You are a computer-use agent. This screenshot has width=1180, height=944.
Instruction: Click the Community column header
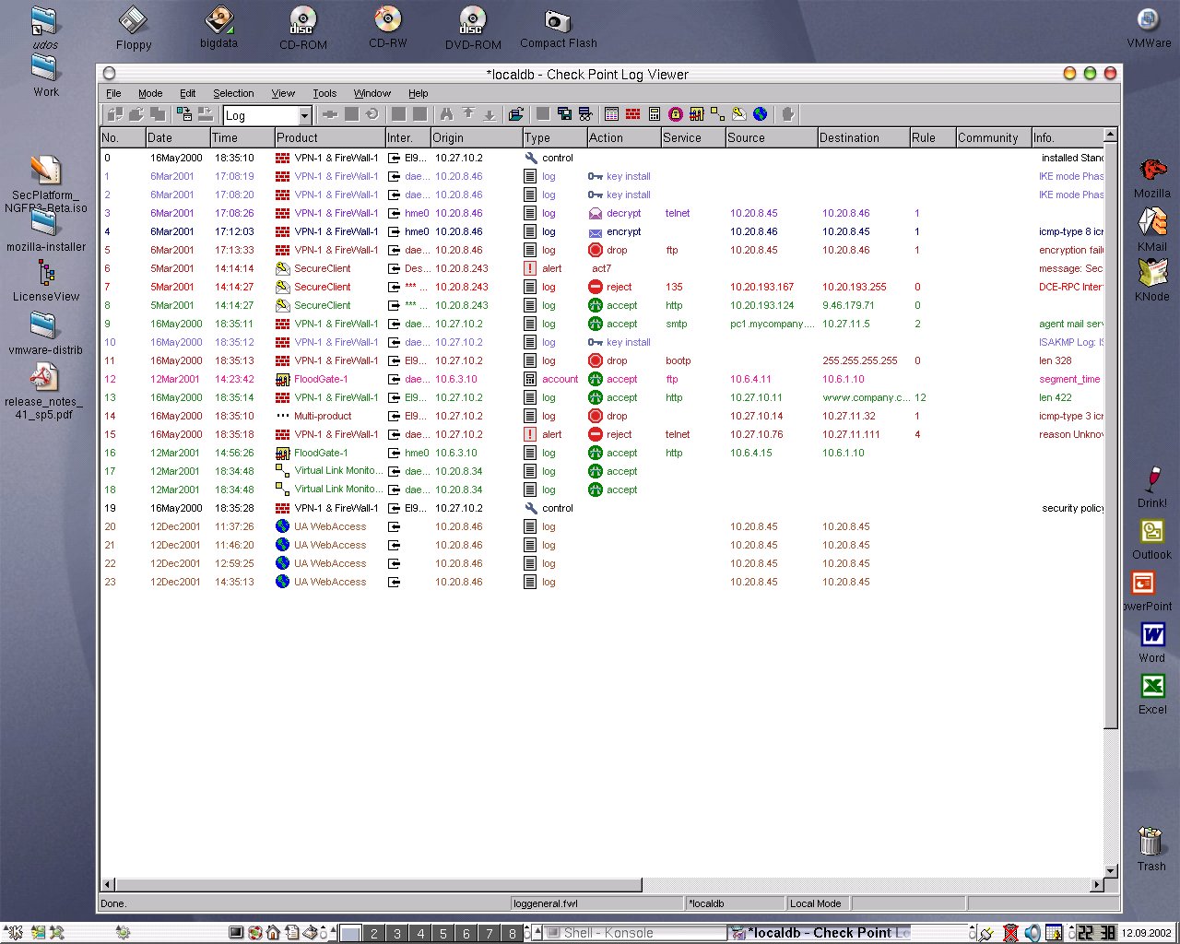(x=993, y=137)
